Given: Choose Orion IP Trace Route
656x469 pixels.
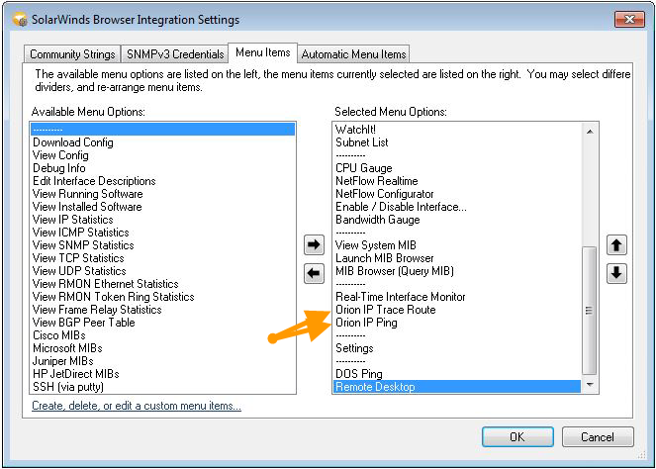Looking at the screenshot, I should coord(457,310).
